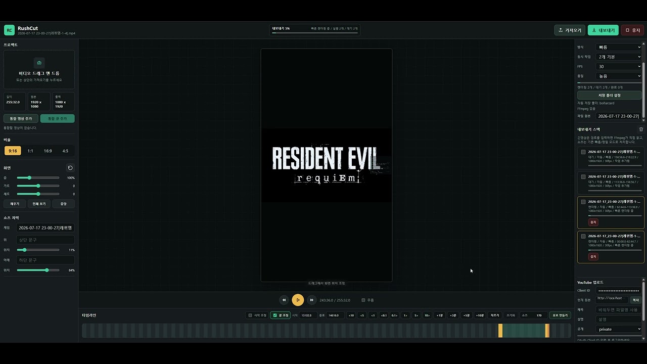
Task: Adjust the 줌 zoom slider
Action: [38, 178]
